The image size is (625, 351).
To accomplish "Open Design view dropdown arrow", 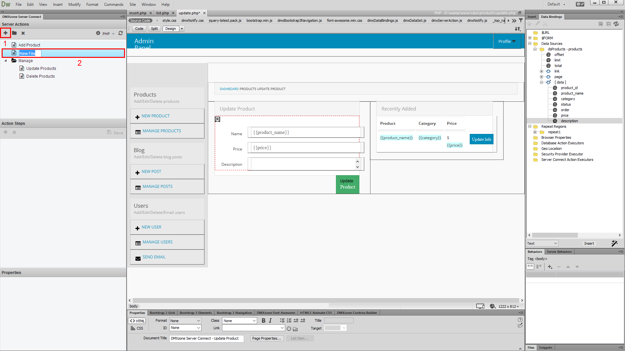I will 182,29.
